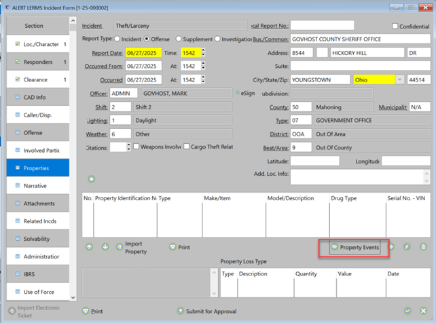Click the move down arrow icon
This screenshot has height=323, width=436.
click(105, 247)
